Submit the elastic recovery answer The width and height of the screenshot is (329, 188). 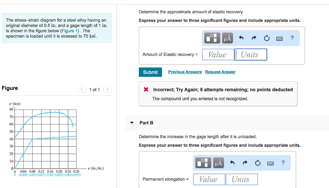coord(150,72)
